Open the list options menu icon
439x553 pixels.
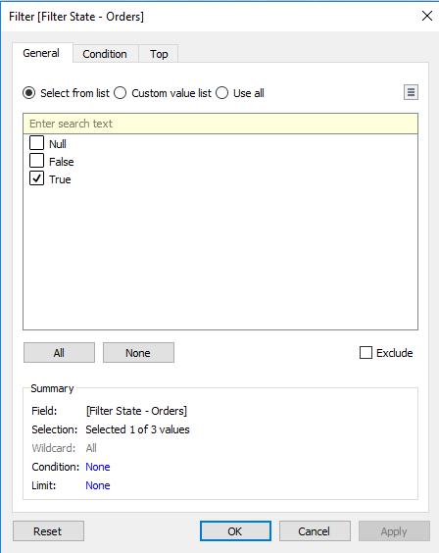pos(411,92)
